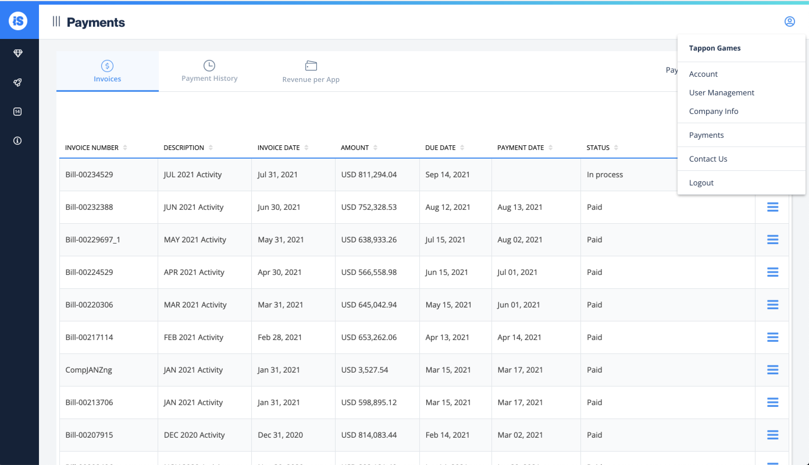This screenshot has width=809, height=465.
Task: Click payment date Mar 02, 2021
Action: [x=520, y=435]
